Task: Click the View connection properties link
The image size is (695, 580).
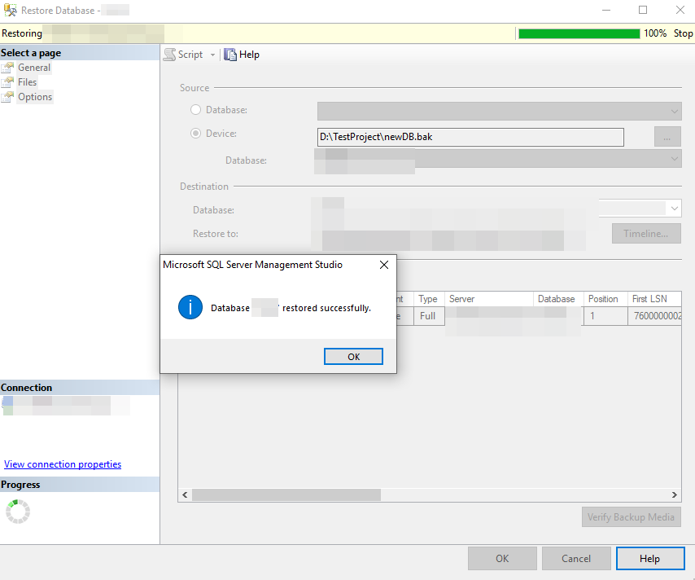Action: [63, 464]
